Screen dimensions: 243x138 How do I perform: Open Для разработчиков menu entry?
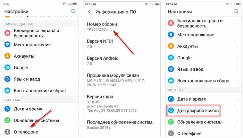[203, 110]
